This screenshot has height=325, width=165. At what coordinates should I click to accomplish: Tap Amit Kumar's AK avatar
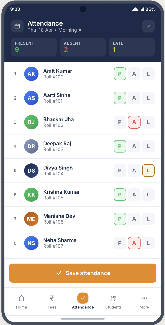tap(31, 74)
